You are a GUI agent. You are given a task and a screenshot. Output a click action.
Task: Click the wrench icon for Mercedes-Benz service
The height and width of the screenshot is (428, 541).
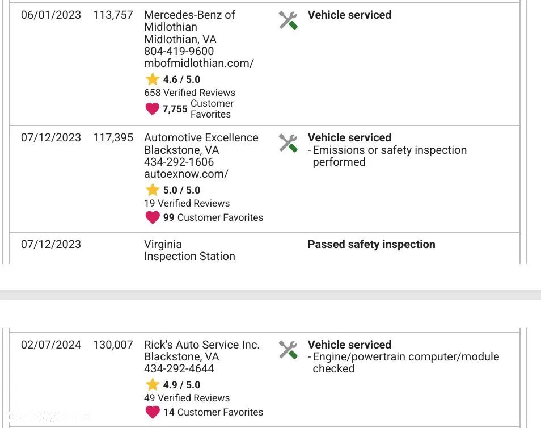288,20
